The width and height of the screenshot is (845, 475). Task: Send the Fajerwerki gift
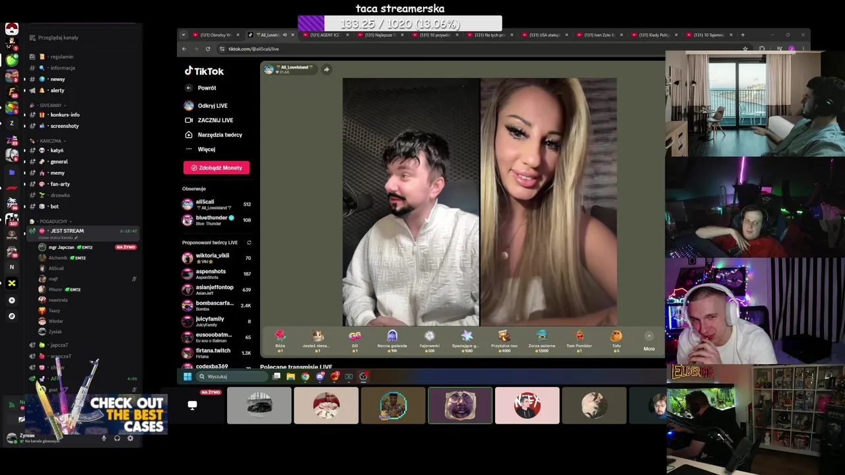pyautogui.click(x=430, y=340)
